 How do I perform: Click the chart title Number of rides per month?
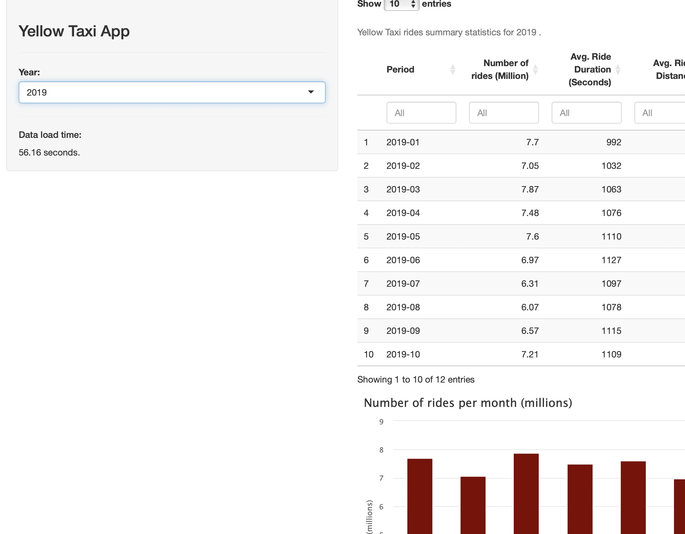[468, 403]
